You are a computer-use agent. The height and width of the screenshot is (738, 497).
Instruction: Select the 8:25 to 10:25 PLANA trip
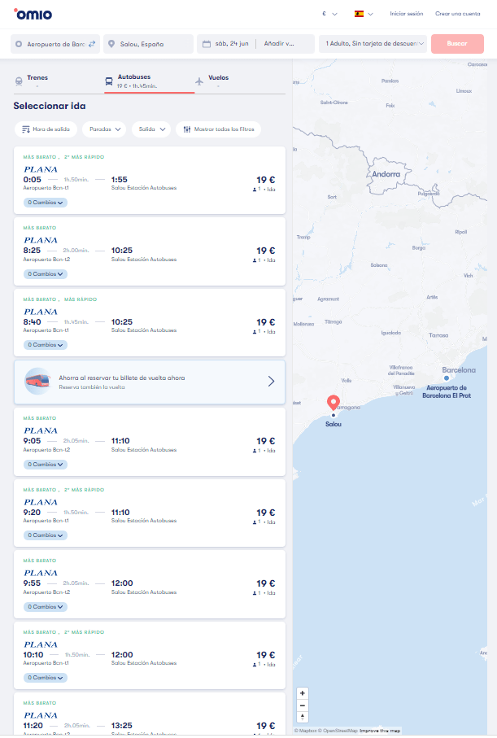[150, 251]
